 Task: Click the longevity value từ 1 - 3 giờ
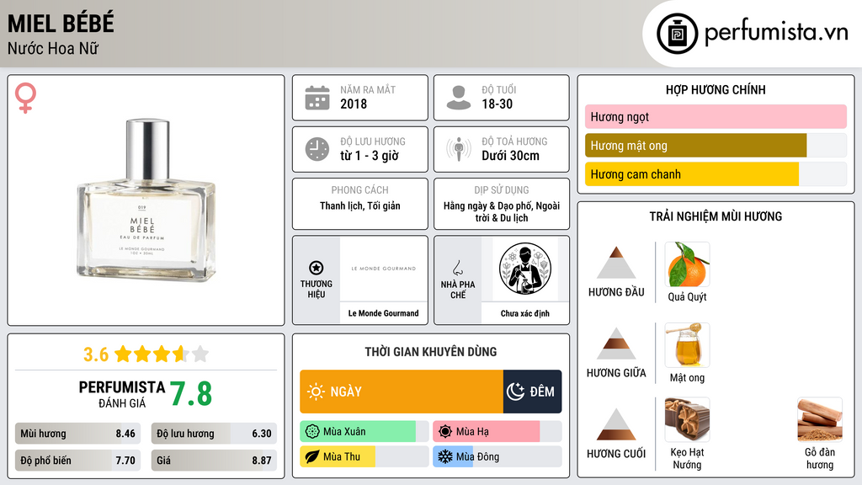pyautogui.click(x=370, y=156)
